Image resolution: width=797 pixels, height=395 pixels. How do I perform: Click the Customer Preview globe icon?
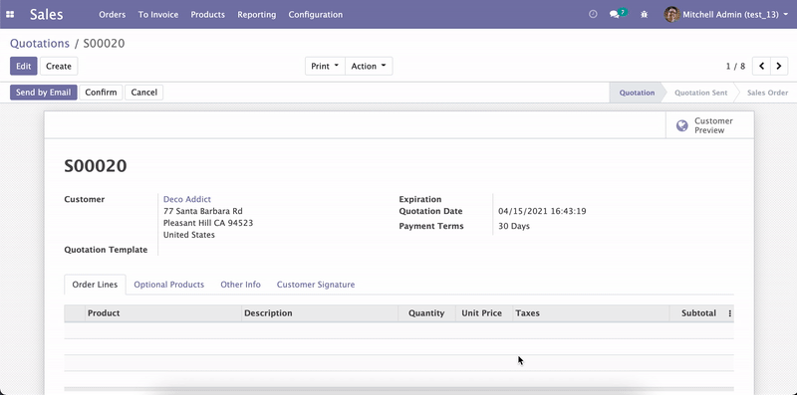682,125
